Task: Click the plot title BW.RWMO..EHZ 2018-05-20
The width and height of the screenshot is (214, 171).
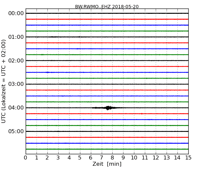Action: click(107, 7)
